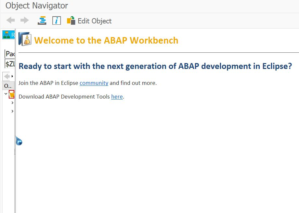Click the back navigation arrow in toolbar
Viewport: 299px width, 213px height.
pyautogui.click(x=11, y=20)
